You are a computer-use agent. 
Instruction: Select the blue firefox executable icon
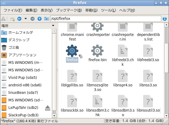point(72,51)
